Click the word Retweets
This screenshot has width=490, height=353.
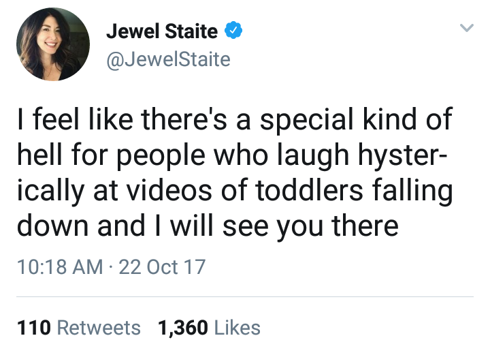pyautogui.click(x=99, y=328)
